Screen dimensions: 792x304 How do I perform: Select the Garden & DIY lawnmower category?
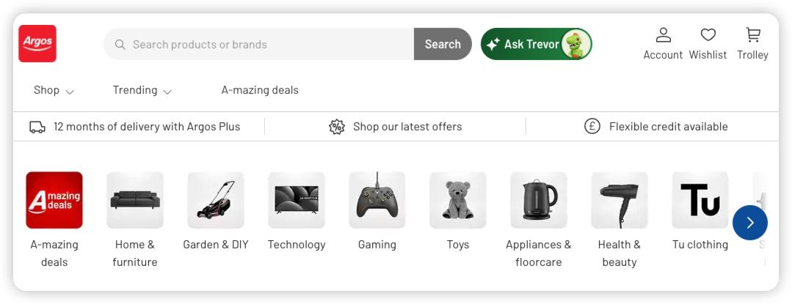click(215, 200)
